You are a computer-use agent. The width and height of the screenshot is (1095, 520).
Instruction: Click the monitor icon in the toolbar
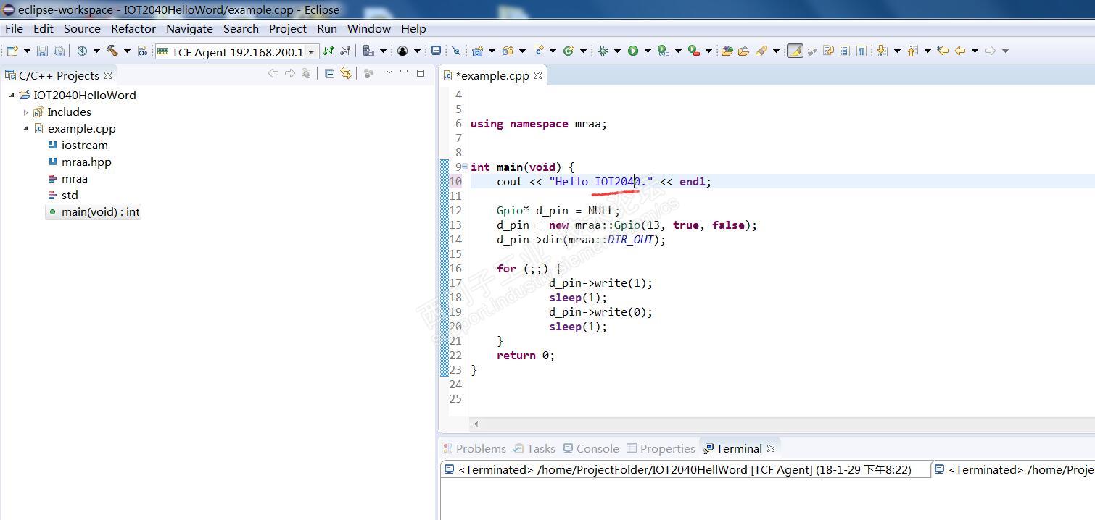436,51
